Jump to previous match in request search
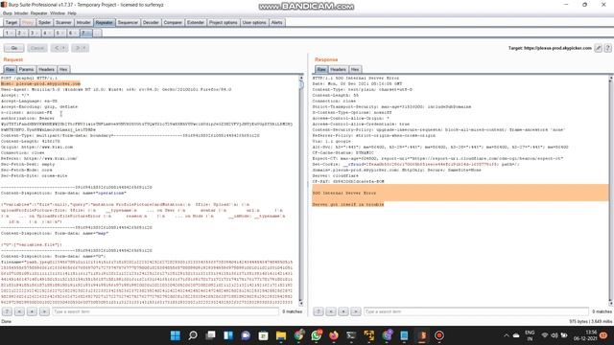This screenshot has width=614, height=345. pyautogui.click(x=19, y=311)
